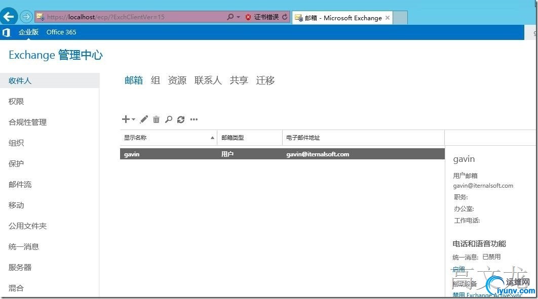Image resolution: width=538 pixels, height=299 pixels.
Task: Click the browser forward arrow button
Action: [x=26, y=16]
